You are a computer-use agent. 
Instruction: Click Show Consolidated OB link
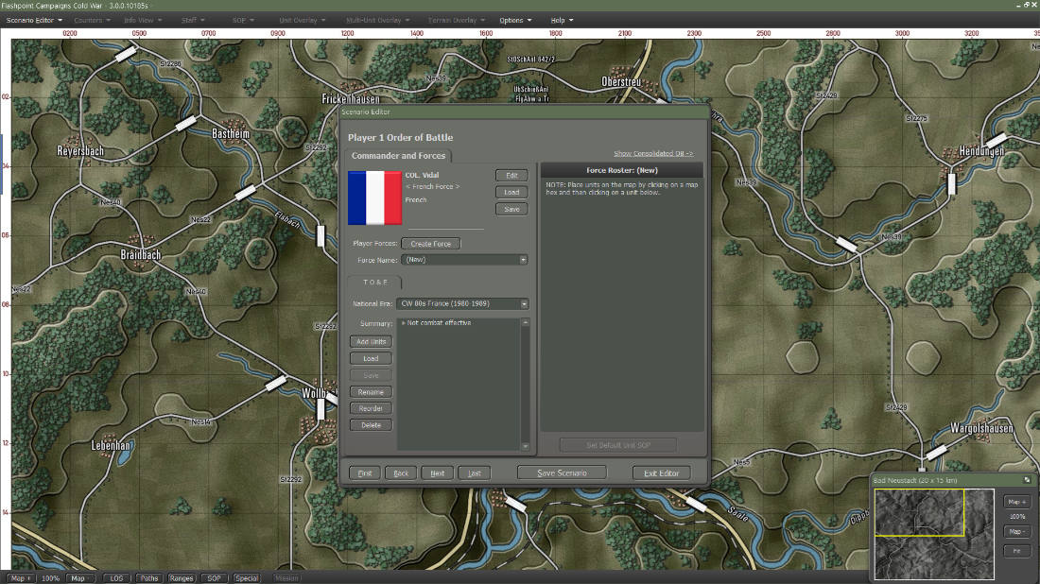[x=653, y=153]
